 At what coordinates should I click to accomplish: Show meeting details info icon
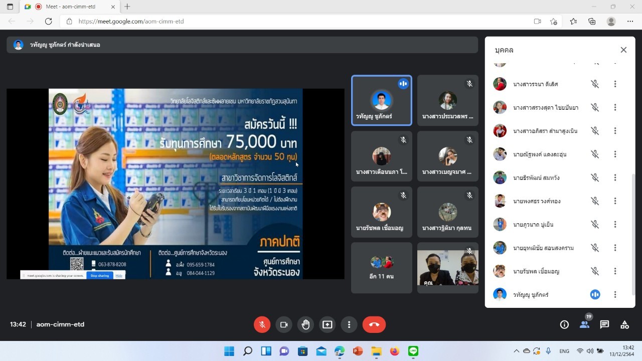(x=564, y=324)
